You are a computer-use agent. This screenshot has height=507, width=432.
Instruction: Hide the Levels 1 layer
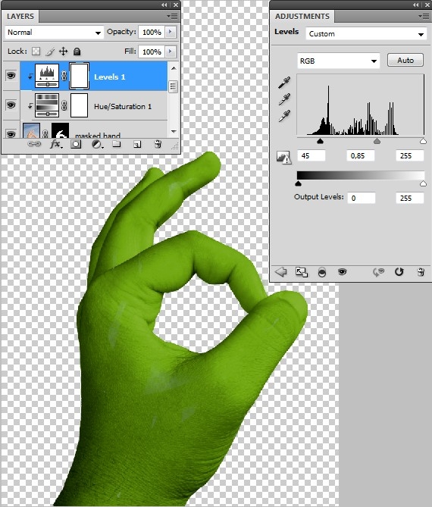pos(11,75)
